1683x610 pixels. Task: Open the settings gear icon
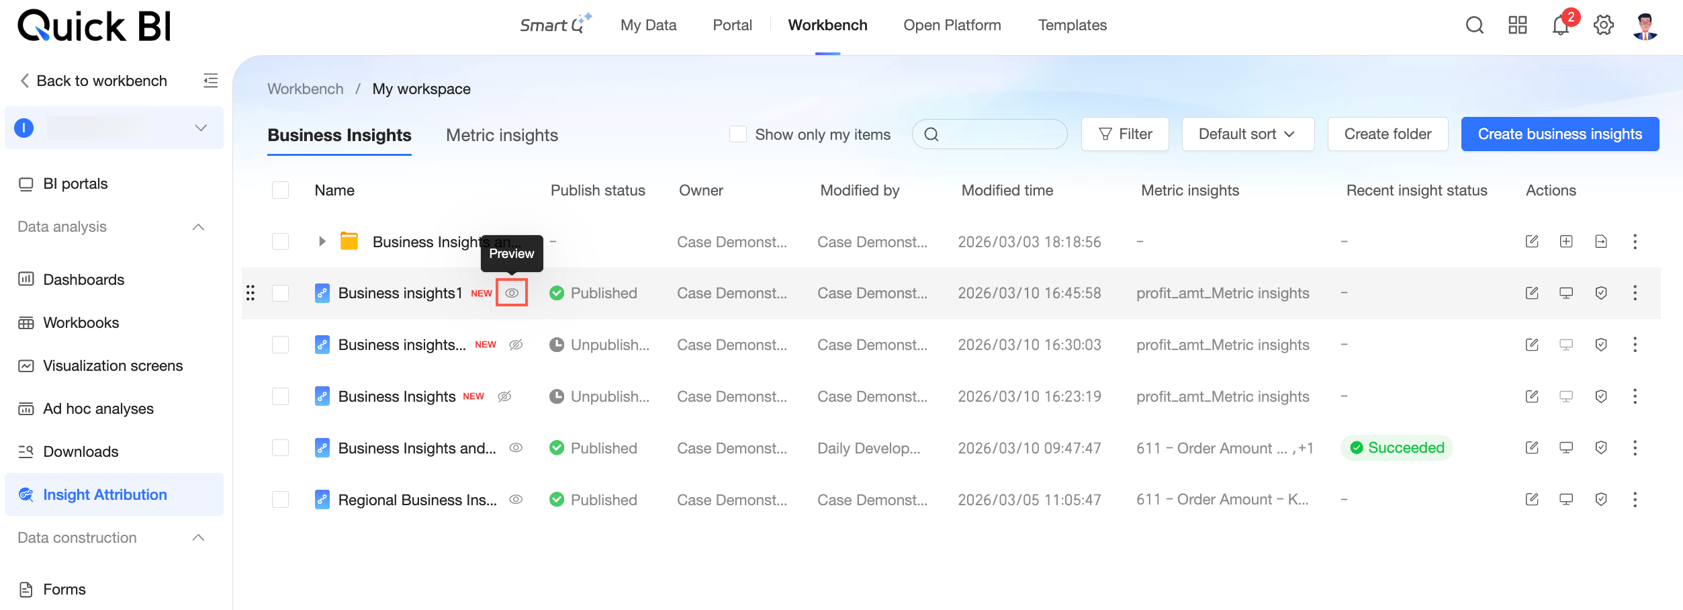click(x=1604, y=26)
